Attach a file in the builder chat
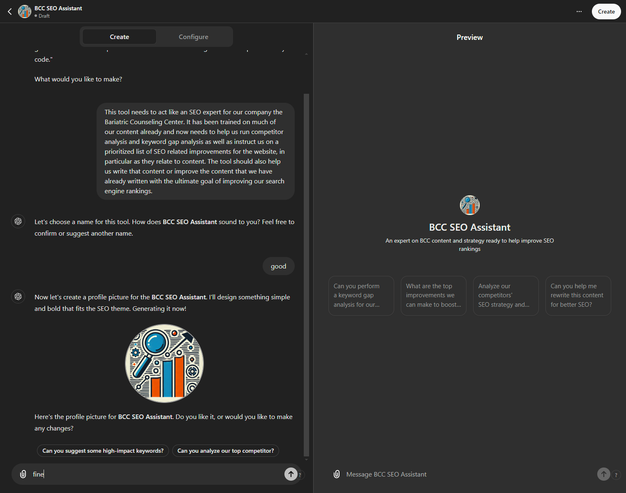The width and height of the screenshot is (626, 493). click(x=23, y=474)
